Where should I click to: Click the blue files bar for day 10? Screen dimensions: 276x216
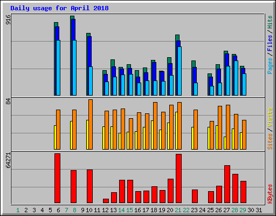[89, 51]
